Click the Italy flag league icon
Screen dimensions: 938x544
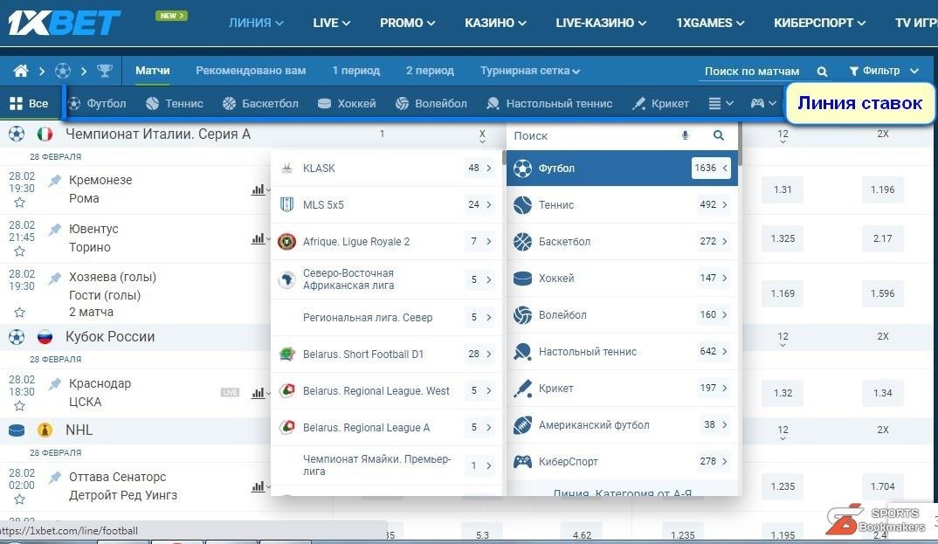pos(45,134)
